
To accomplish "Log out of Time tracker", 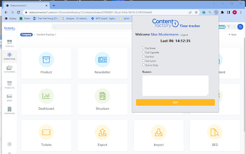I will pos(184,35).
